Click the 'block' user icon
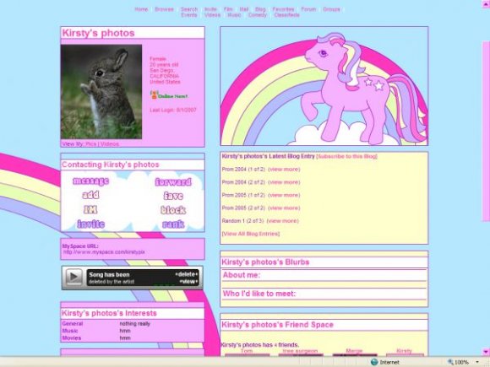Screen dimensions: 490x367 coord(173,210)
